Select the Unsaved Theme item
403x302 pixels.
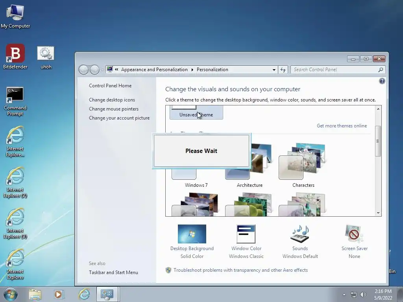coord(196,112)
